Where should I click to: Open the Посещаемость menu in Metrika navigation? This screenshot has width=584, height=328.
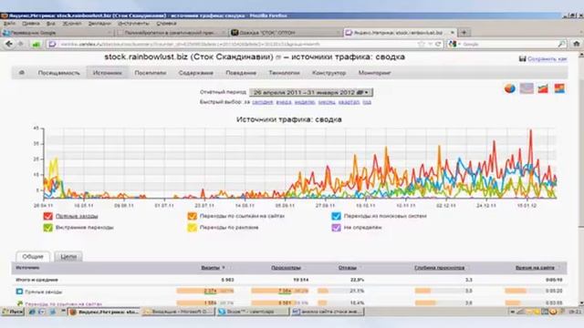(58, 73)
